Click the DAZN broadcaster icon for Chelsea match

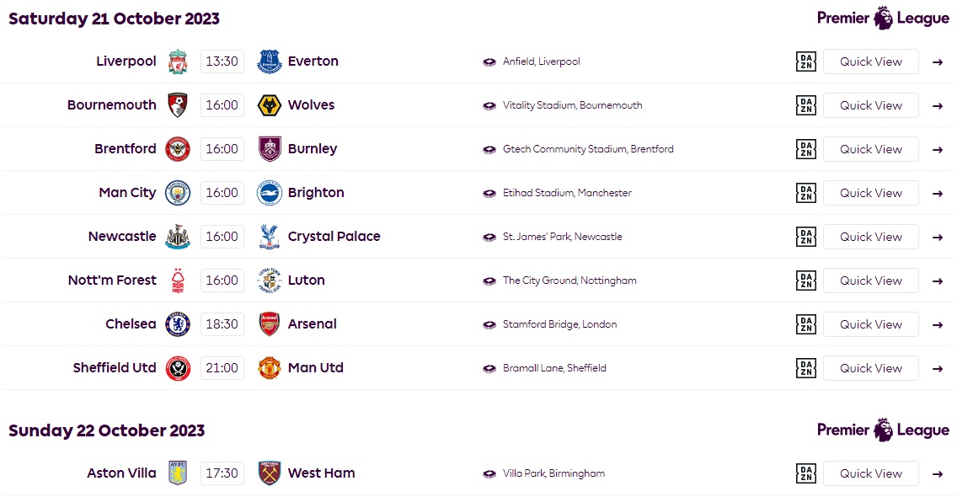tap(805, 324)
